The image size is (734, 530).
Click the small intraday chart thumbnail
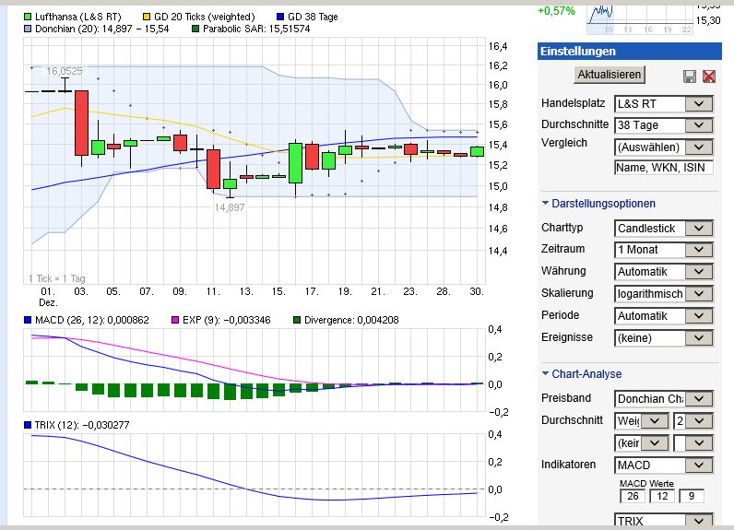640,19
